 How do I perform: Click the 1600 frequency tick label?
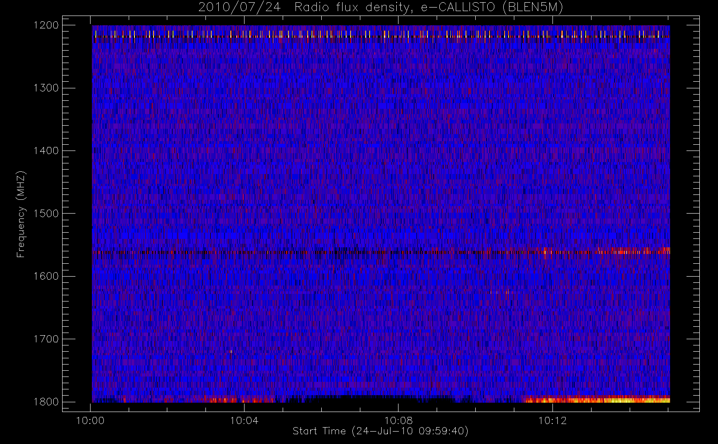(x=46, y=276)
